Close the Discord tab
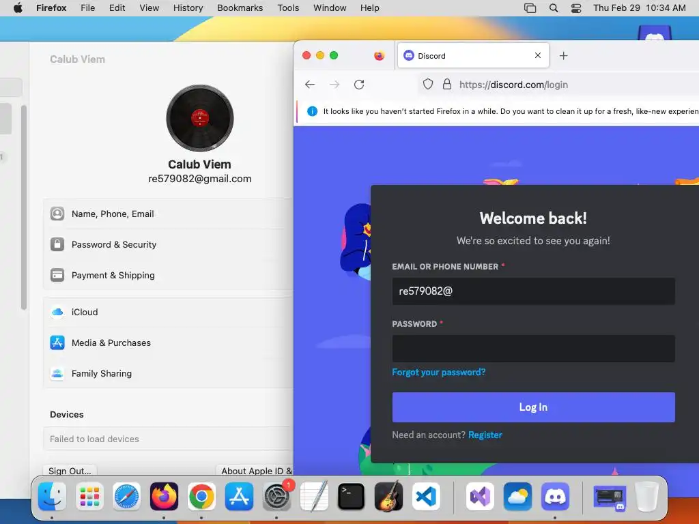 coord(538,55)
